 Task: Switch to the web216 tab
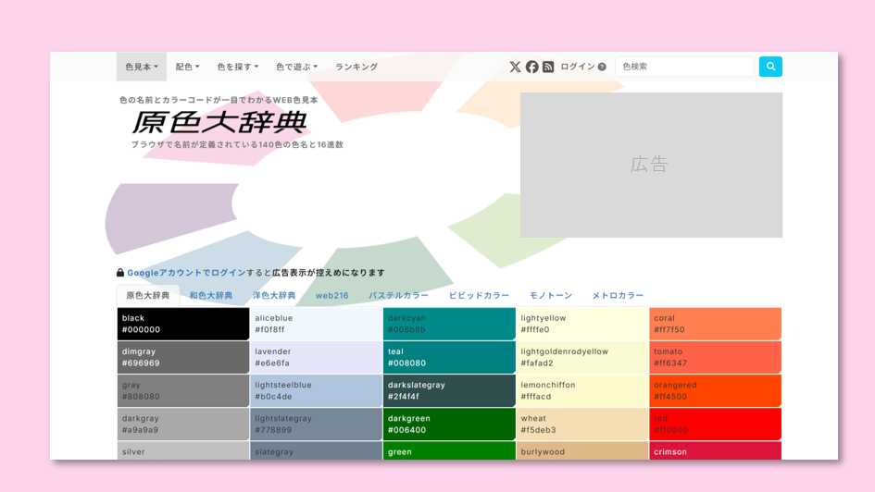point(332,295)
